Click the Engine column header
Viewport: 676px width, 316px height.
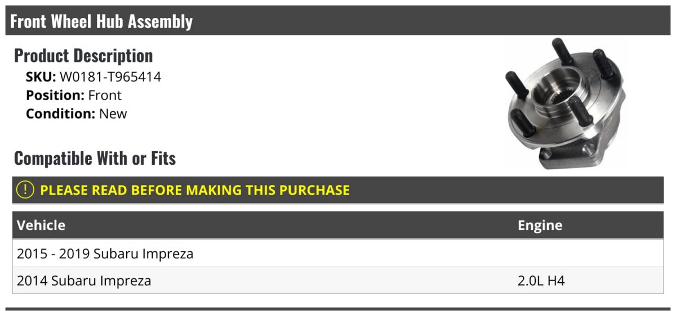[540, 225]
